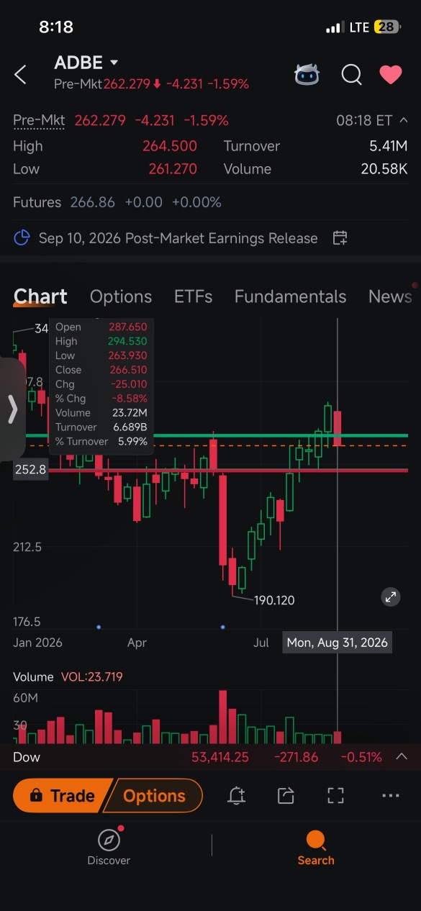Open the robot AI assistant icon
This screenshot has width=421, height=911.
point(307,74)
